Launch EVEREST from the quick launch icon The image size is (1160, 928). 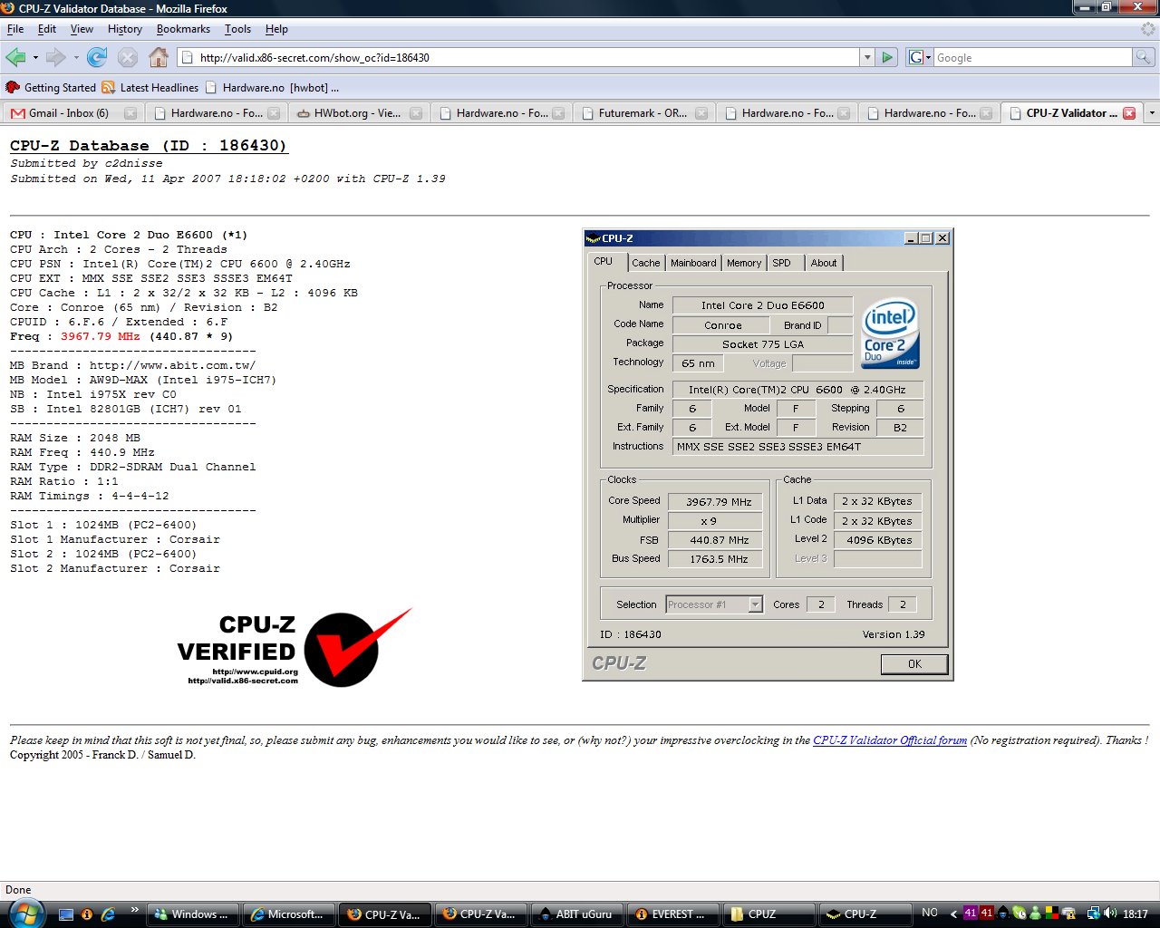(x=87, y=914)
